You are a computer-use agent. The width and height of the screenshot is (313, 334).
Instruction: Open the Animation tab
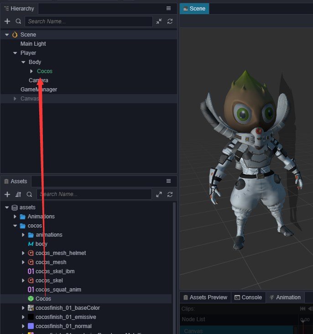[285, 297]
